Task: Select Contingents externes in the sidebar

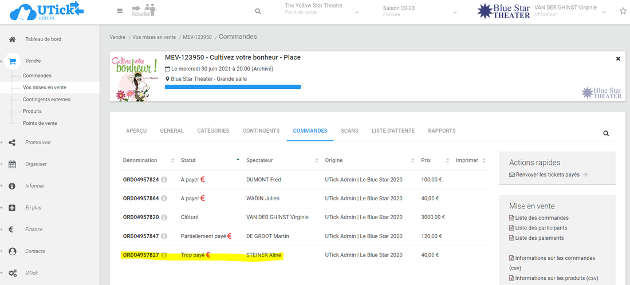Action: [x=46, y=100]
